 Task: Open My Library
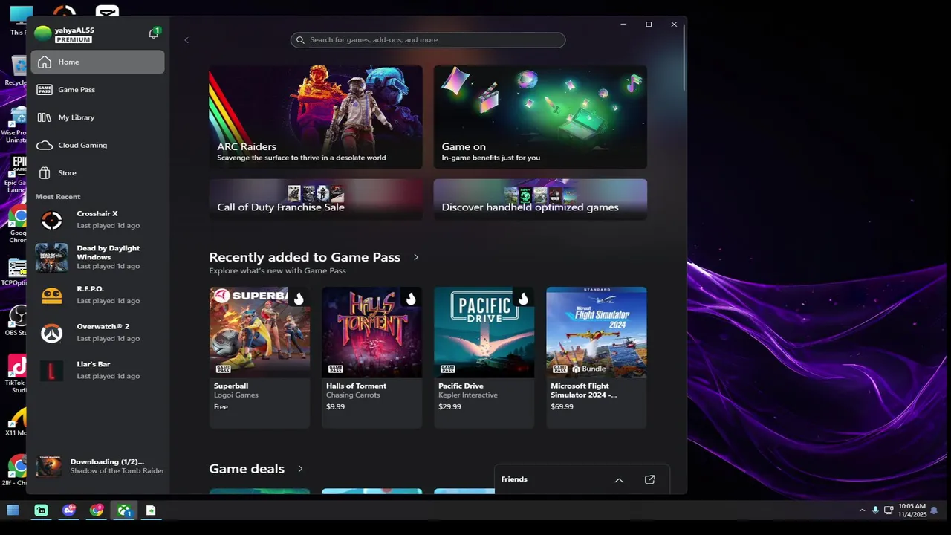pos(98,117)
